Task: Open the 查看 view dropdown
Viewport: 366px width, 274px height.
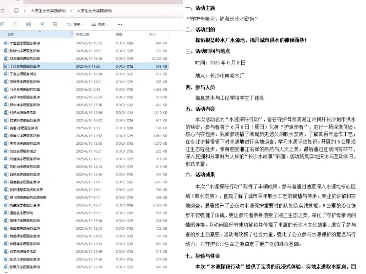Action: point(100,24)
